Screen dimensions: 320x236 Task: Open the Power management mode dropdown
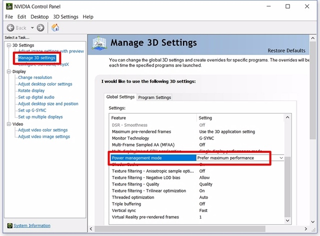point(281,158)
